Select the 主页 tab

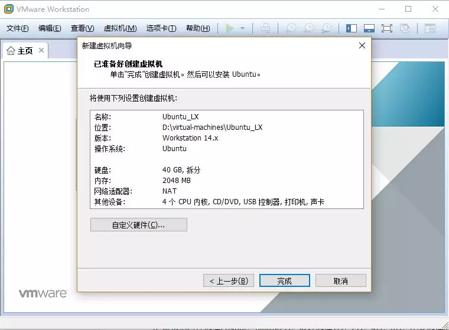tap(25, 51)
